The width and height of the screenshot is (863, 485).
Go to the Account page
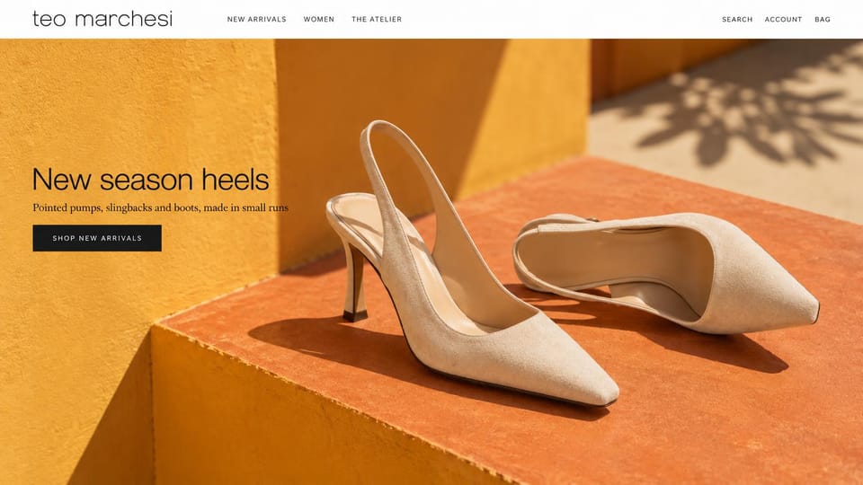(783, 19)
